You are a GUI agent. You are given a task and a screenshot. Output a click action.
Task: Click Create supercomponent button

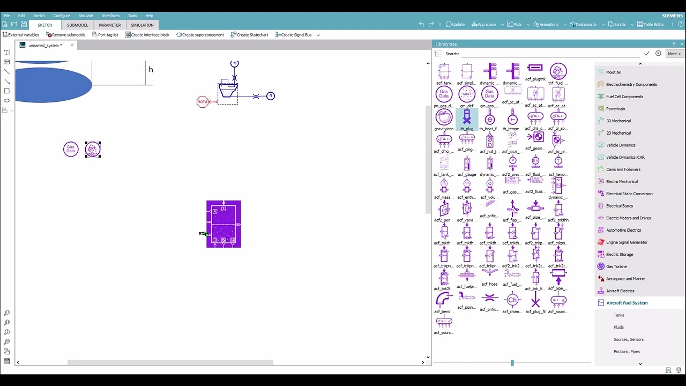tap(200, 35)
